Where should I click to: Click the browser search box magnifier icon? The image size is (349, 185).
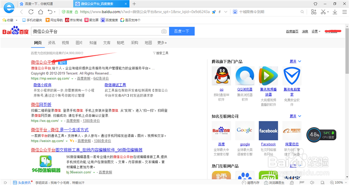302,12
